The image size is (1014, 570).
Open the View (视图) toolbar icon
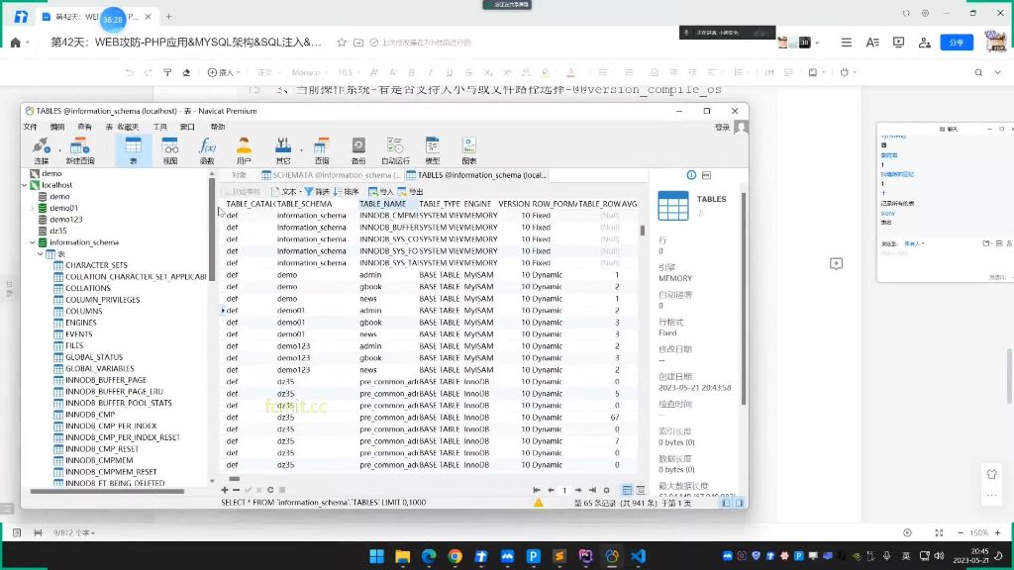[x=170, y=150]
